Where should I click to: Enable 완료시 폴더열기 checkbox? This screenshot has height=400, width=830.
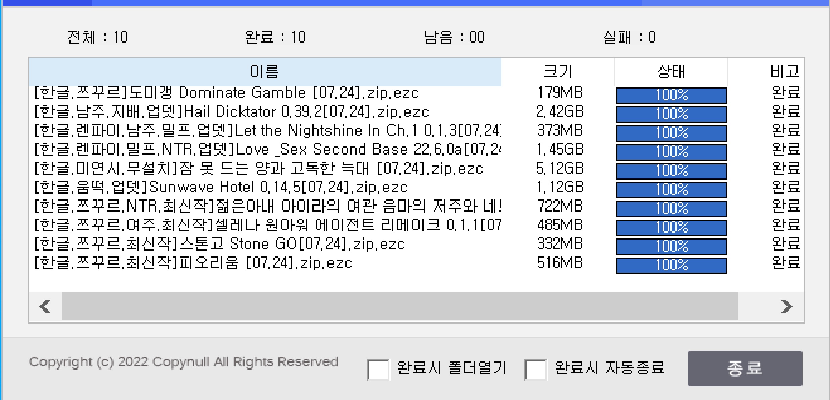[378, 369]
